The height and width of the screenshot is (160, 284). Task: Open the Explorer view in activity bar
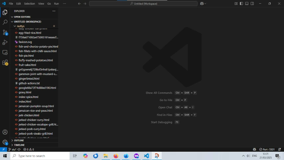coord(5,12)
